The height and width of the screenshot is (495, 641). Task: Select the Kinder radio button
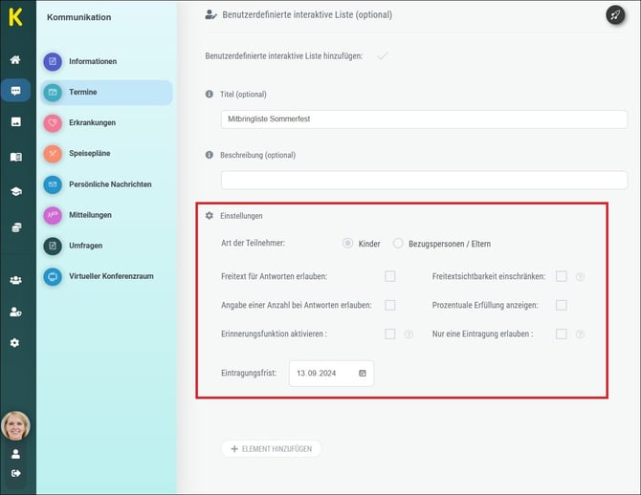(x=347, y=243)
